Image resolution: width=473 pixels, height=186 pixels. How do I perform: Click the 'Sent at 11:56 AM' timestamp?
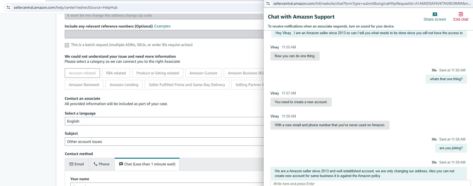[452, 70]
